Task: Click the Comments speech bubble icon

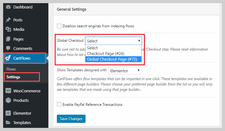Action: tap(8, 48)
